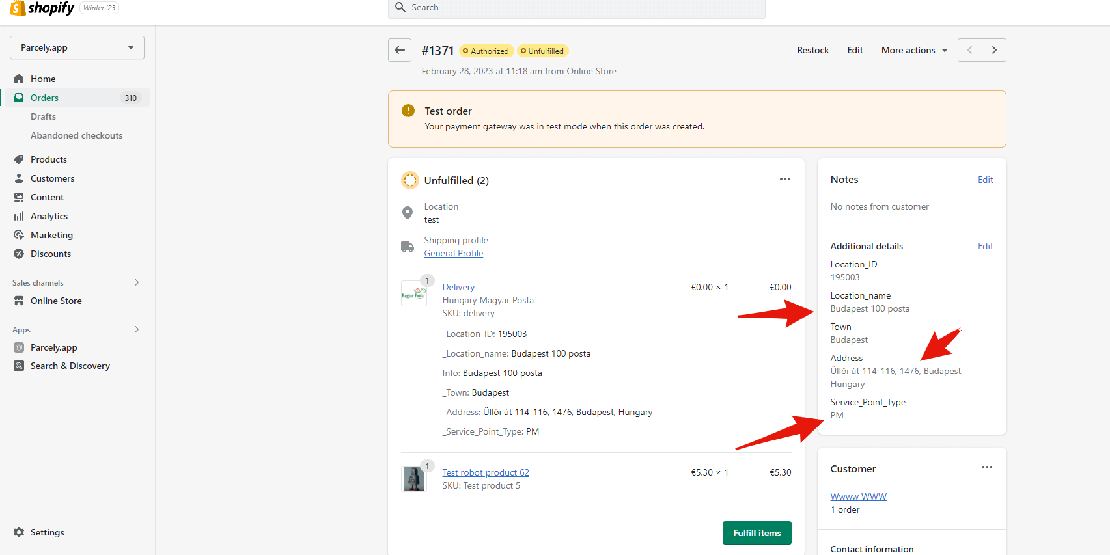
Task: Open customer Wwww WWW link
Action: 858,496
